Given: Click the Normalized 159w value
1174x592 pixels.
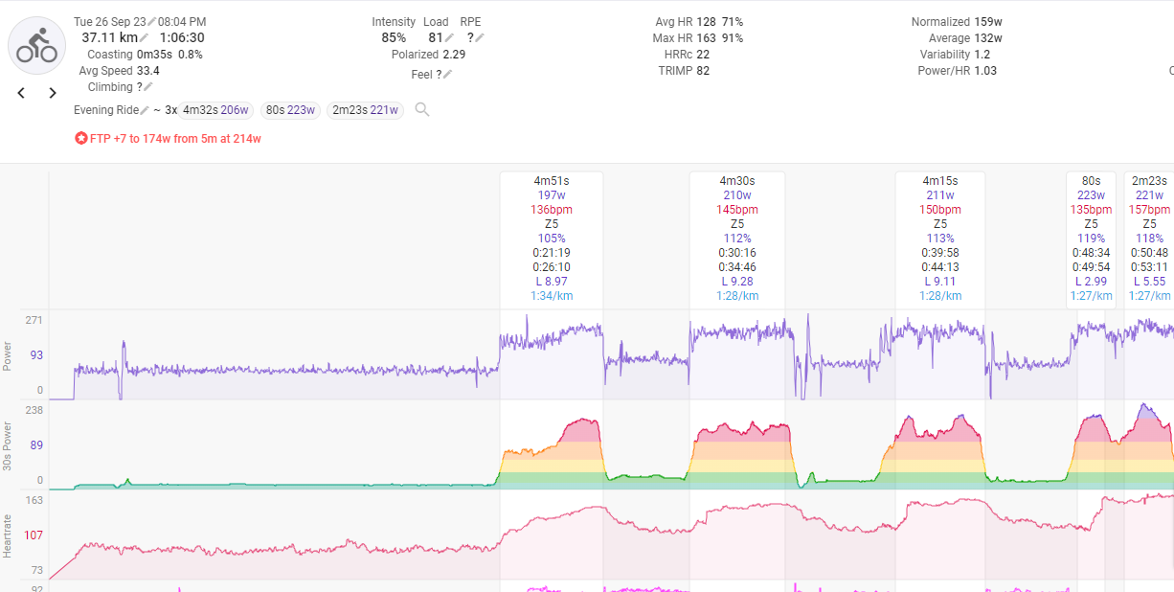Looking at the screenshot, I should coord(989,21).
